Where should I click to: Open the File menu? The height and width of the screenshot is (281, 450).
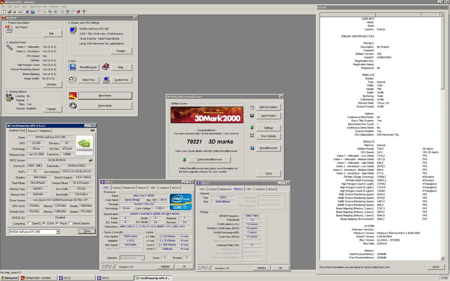click(3, 6)
